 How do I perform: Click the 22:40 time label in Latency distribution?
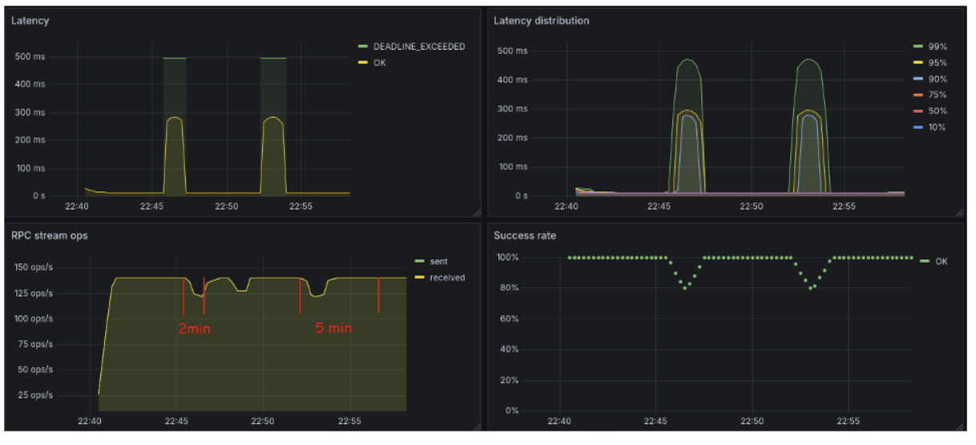coord(567,206)
